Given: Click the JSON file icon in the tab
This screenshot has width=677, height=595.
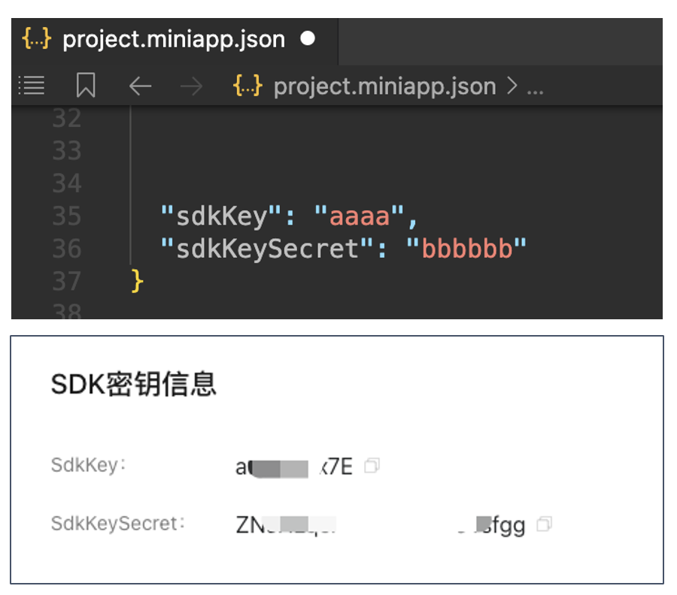Looking at the screenshot, I should click(x=37, y=38).
